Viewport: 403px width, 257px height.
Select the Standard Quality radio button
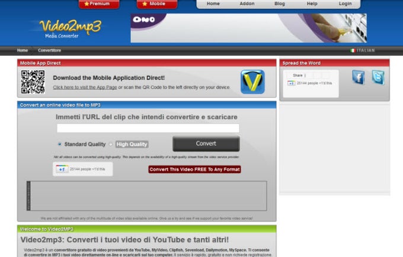click(x=59, y=144)
